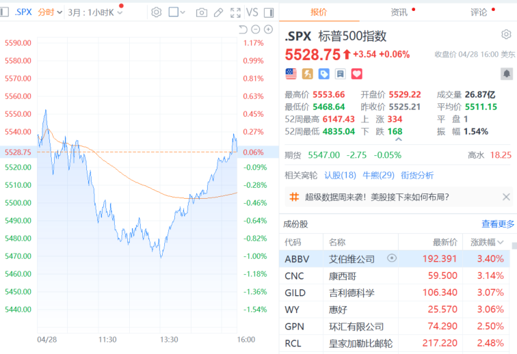
Task: Toggle the left sidebar panel
Action: click(5, 12)
